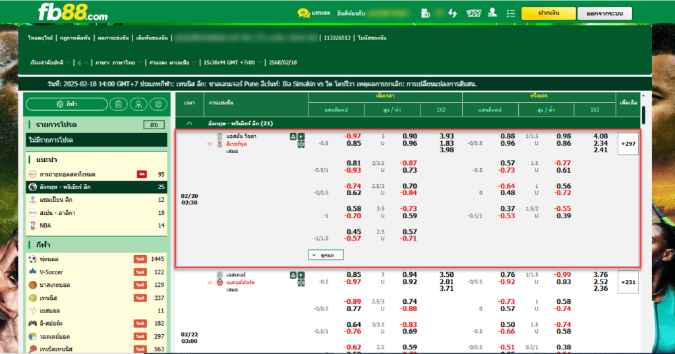
Task: Open the กฎการเดิมพัน betting rules menu
Action: (x=75, y=38)
